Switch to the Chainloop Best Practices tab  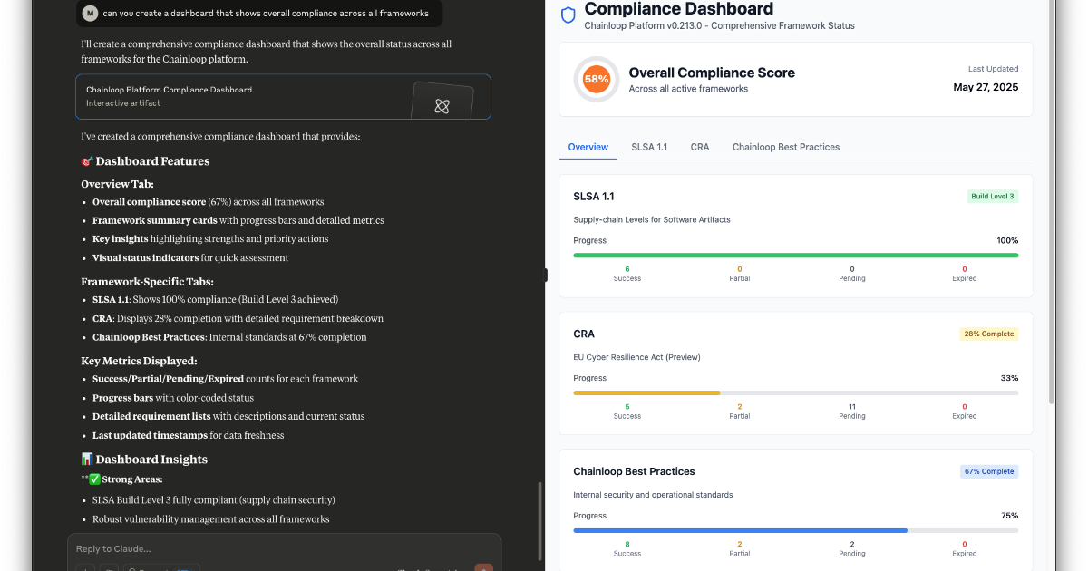coord(785,147)
